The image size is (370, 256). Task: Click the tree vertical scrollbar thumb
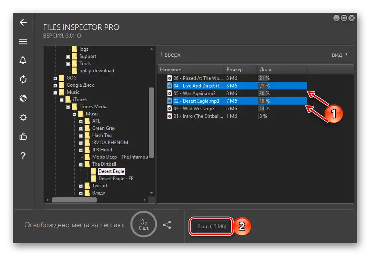pos(151,123)
